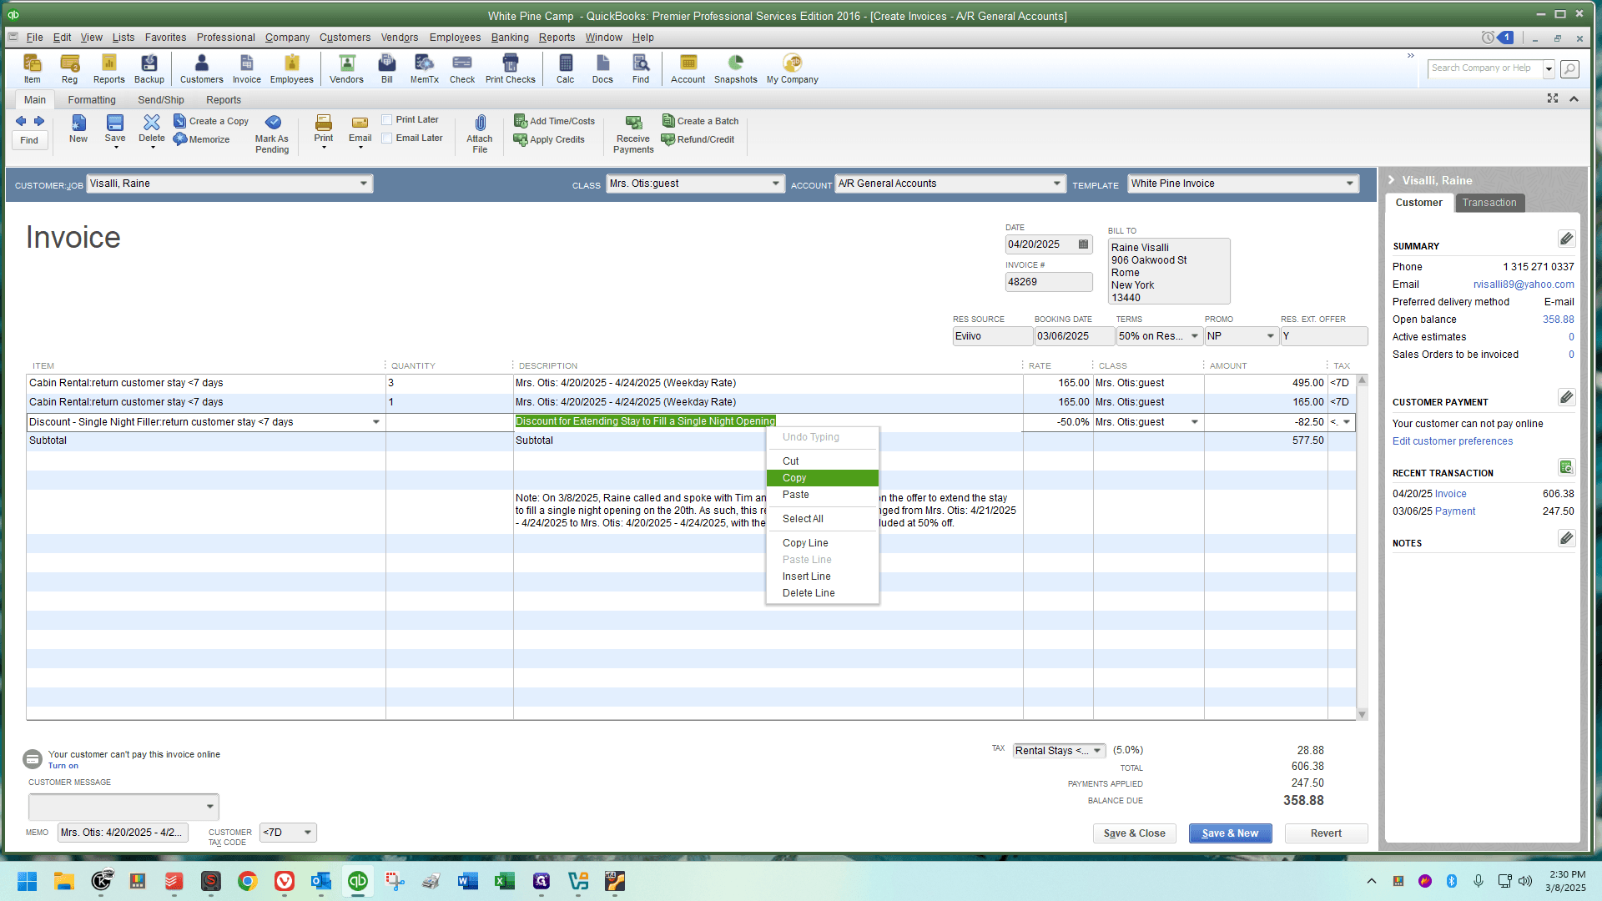The width and height of the screenshot is (1602, 901).
Task: Collapse the customer side panel arrow
Action: [1392, 180]
